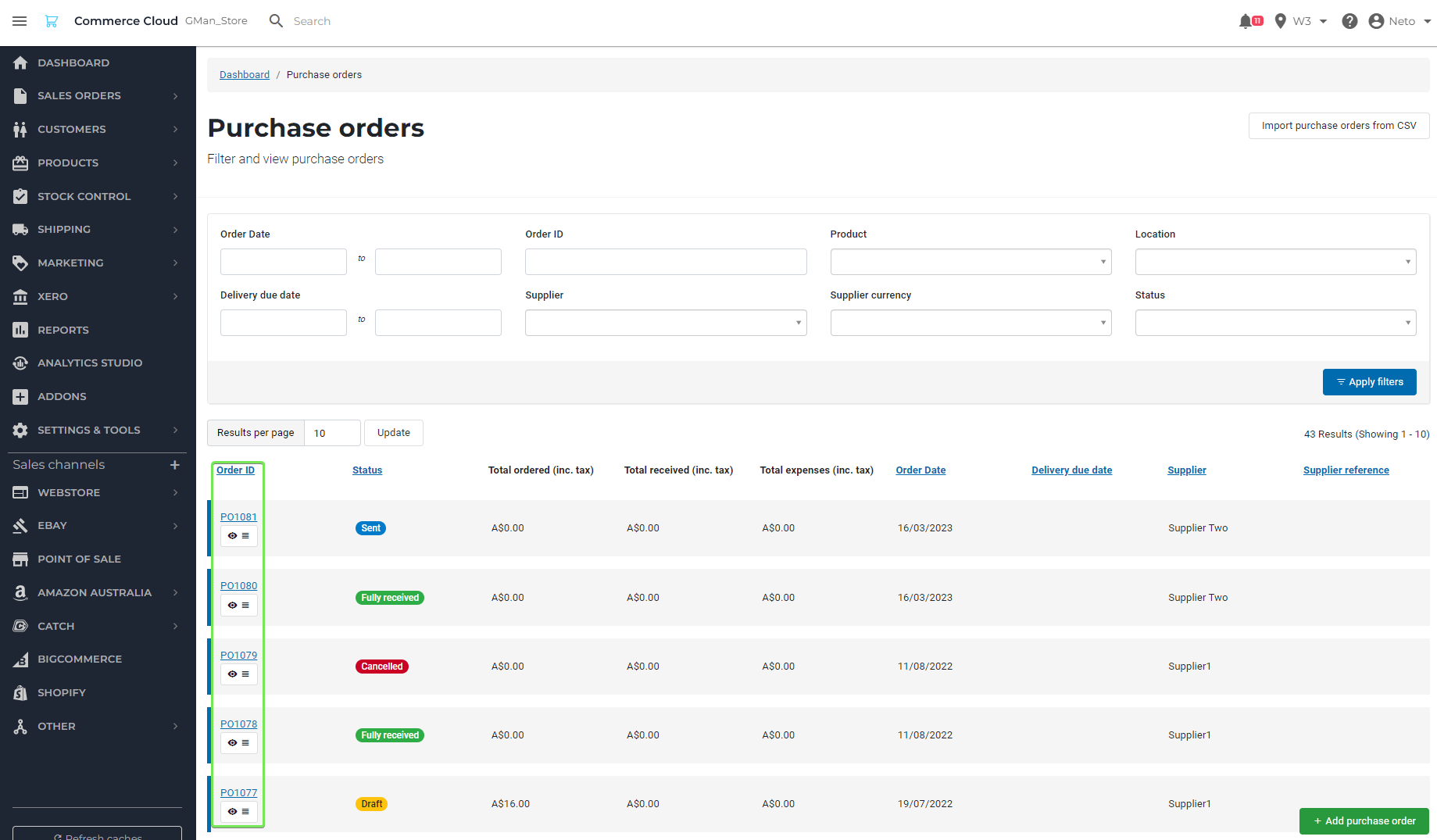Expand the Sales Orders submenu chevron
This screenshot has width=1437, height=840.
(x=175, y=96)
